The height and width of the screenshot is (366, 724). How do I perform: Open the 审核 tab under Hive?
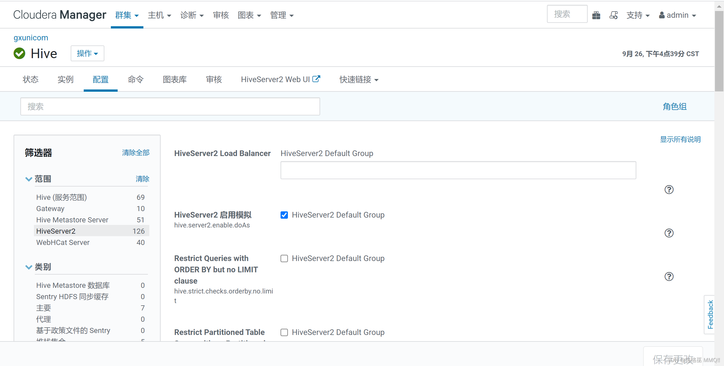pos(214,80)
